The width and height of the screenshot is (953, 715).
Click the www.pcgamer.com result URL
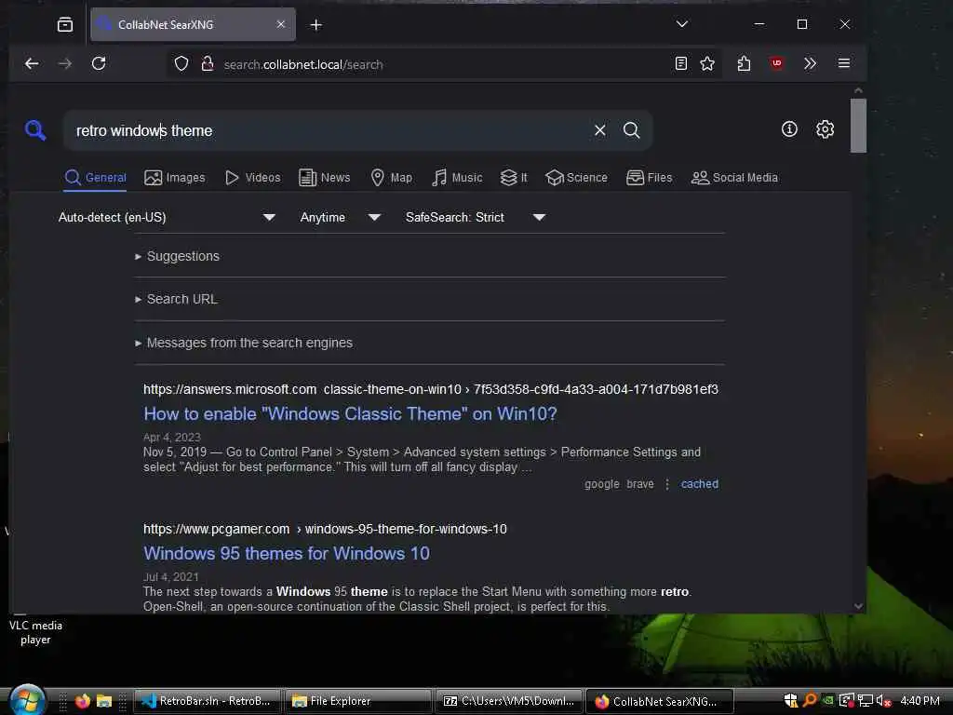point(325,529)
